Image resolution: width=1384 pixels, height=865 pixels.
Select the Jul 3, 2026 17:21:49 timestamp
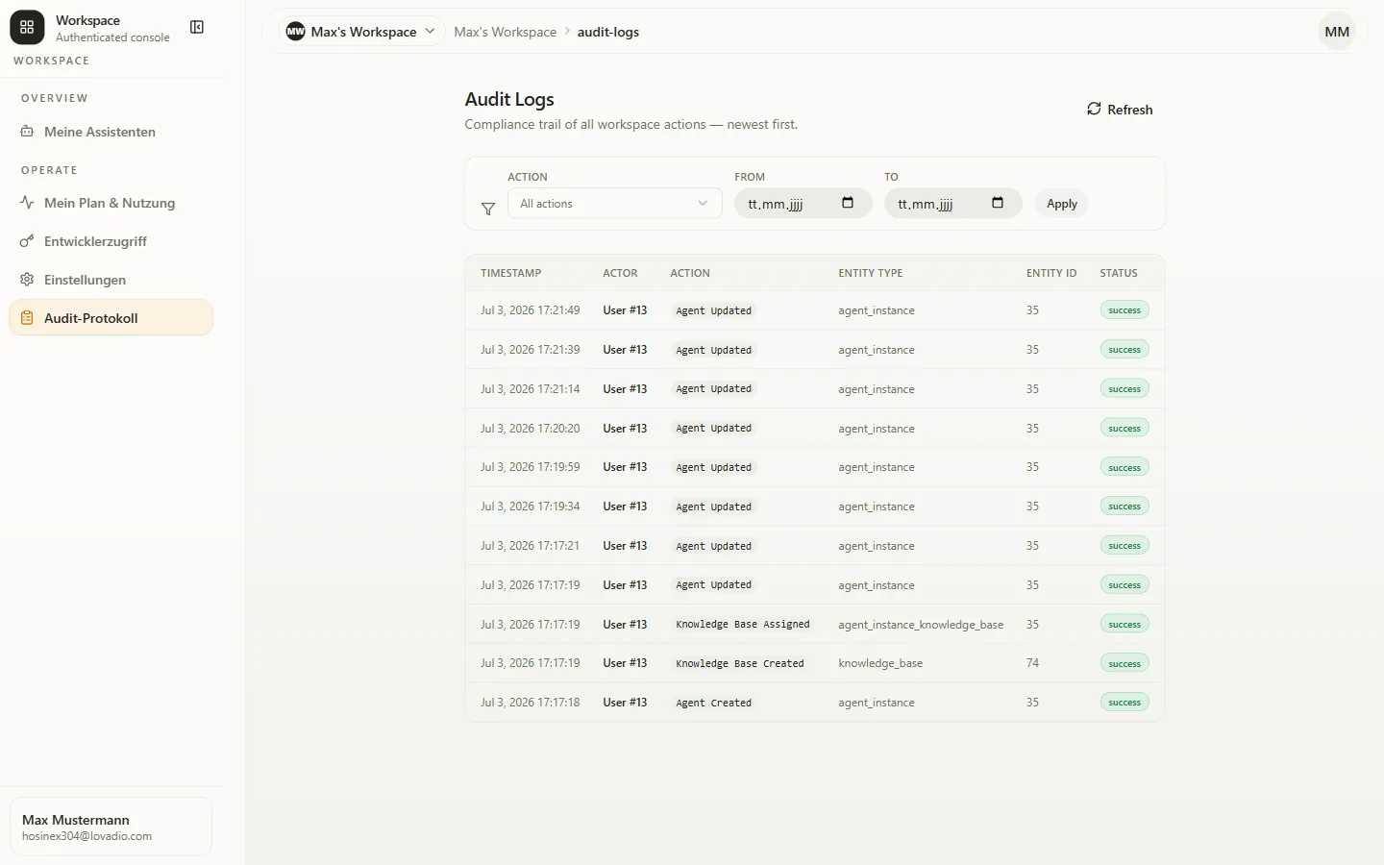[x=531, y=310]
